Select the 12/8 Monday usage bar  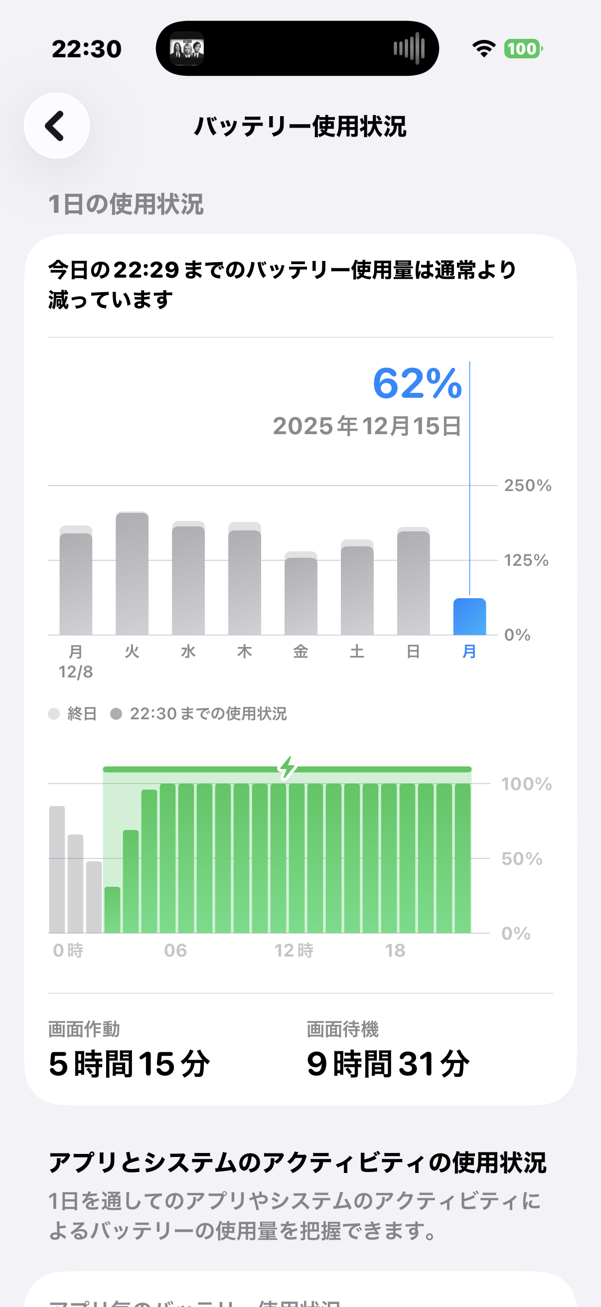76,582
